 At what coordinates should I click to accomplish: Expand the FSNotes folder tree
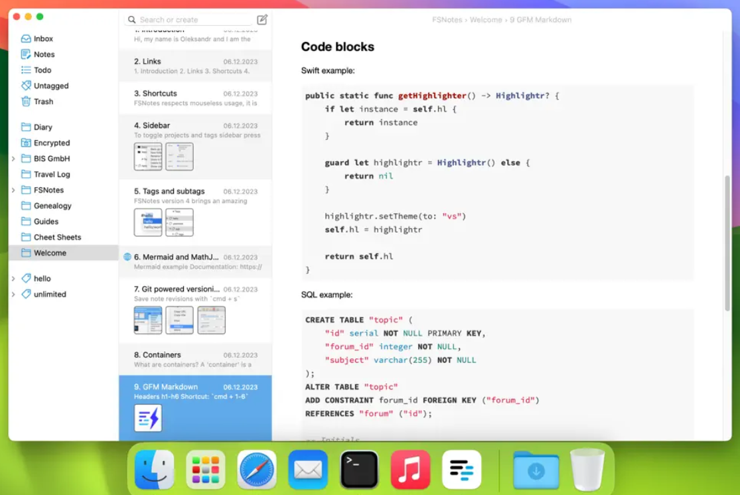click(13, 190)
